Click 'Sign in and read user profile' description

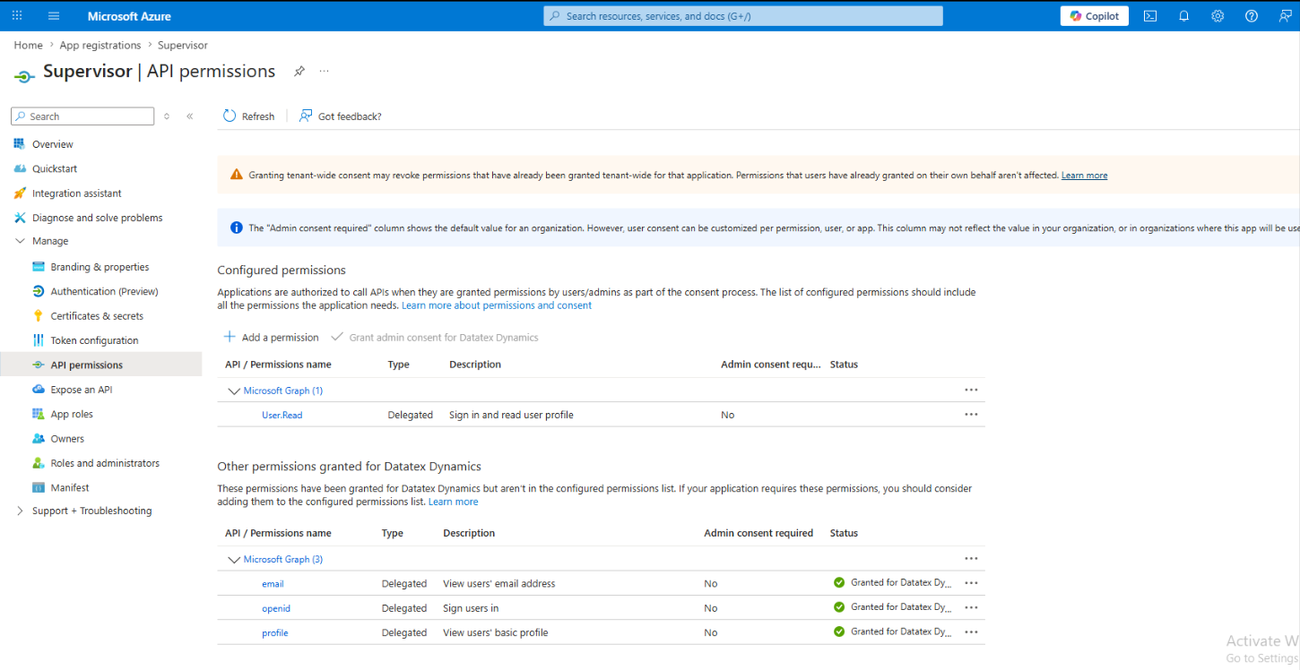(511, 416)
